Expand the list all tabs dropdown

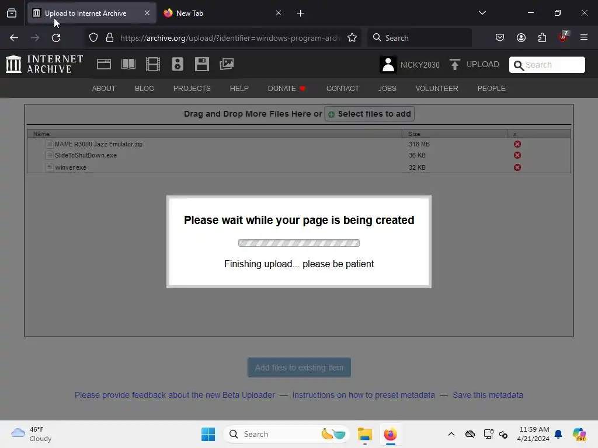[x=482, y=13]
